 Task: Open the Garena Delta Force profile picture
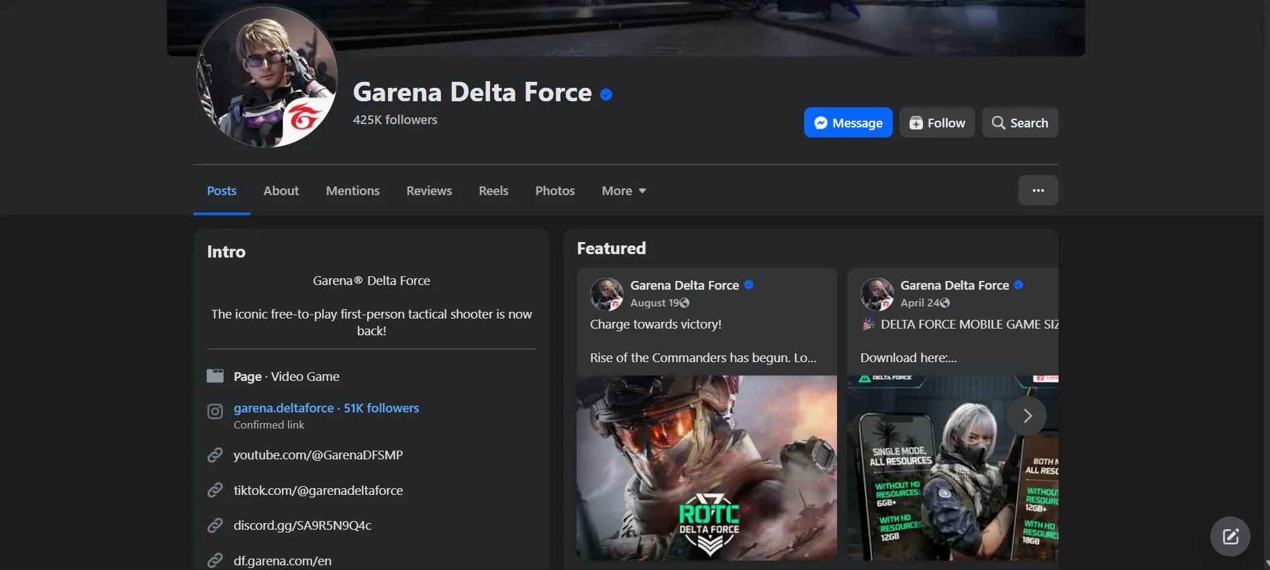point(266,76)
